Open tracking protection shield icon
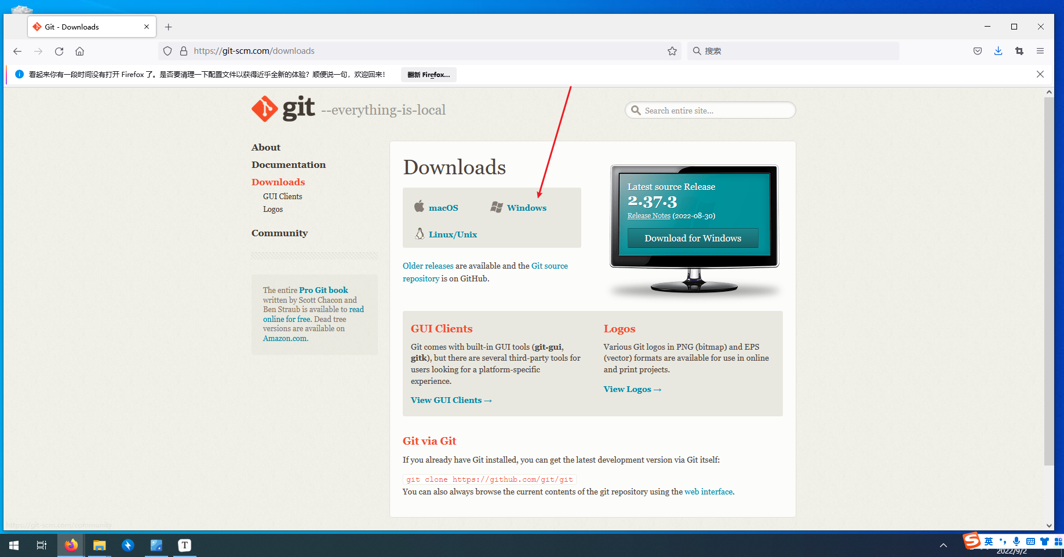 tap(167, 51)
